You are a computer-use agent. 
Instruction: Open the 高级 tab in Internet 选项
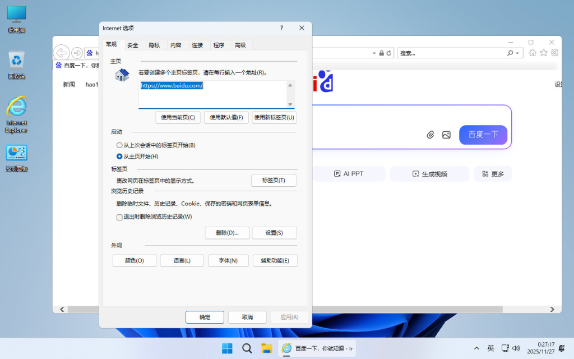tap(240, 44)
